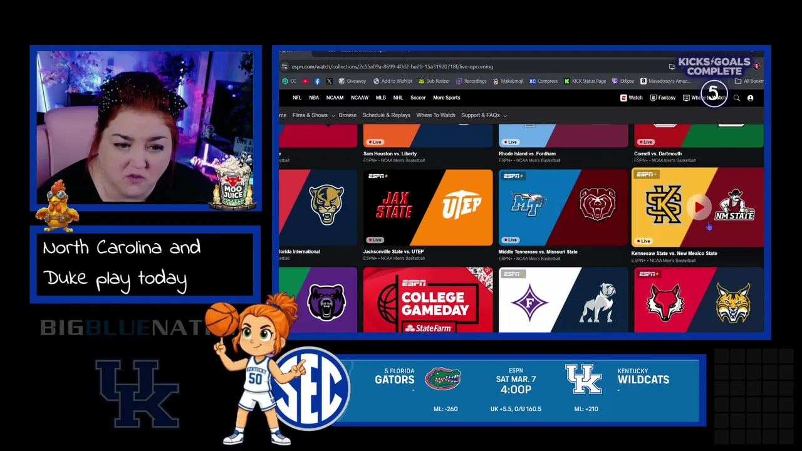Open the Add to Wishlist bookmark

point(393,81)
